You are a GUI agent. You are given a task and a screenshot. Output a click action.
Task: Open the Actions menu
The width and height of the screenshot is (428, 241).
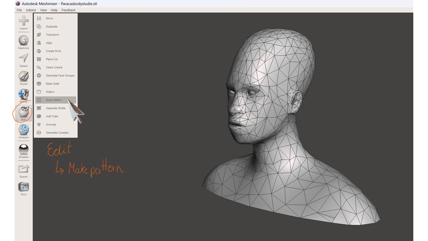pos(31,10)
